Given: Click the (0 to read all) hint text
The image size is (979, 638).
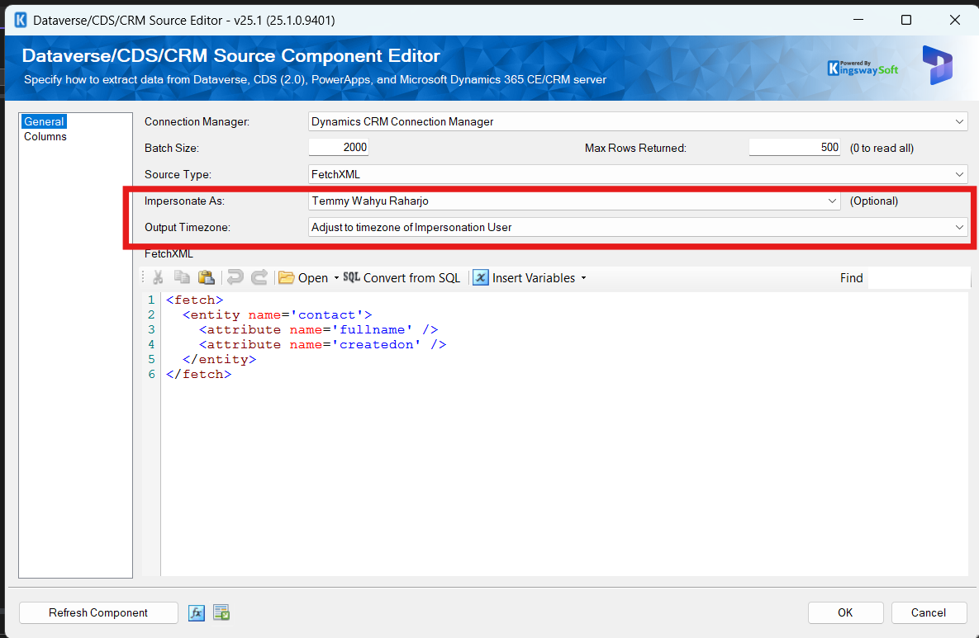Looking at the screenshot, I should coord(882,149).
